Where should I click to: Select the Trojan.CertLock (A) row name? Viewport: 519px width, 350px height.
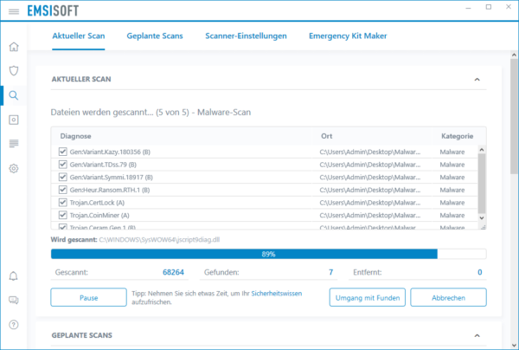pos(97,202)
